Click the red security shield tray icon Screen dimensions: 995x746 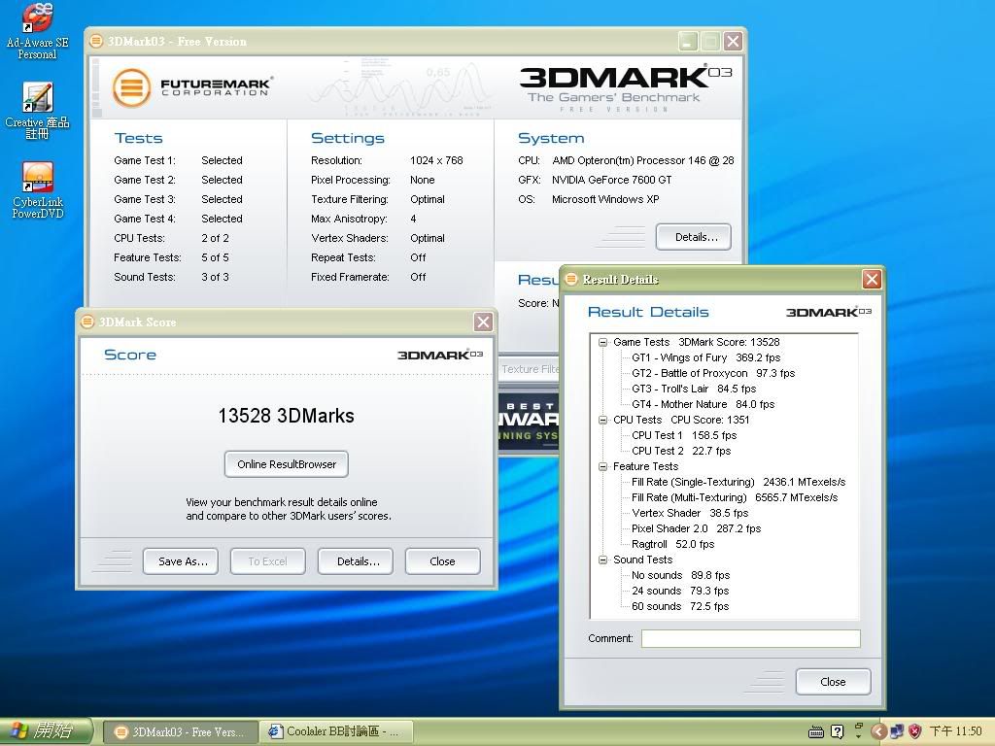pos(914,731)
